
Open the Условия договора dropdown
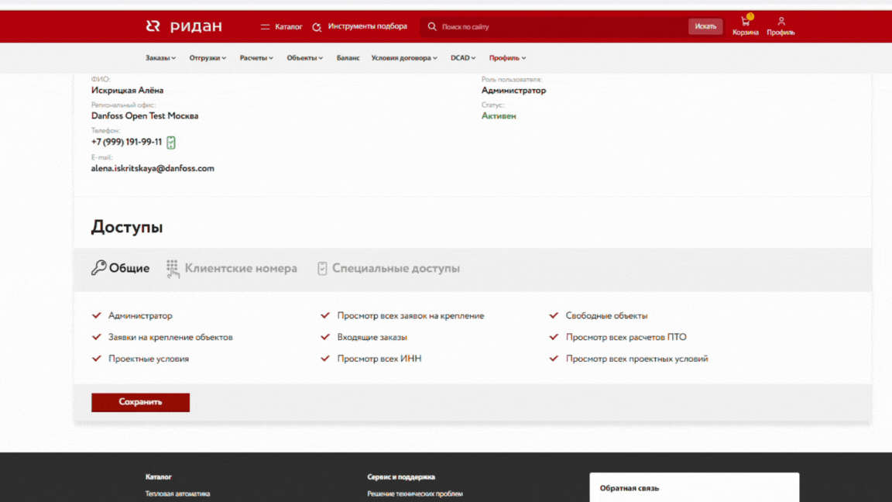point(403,57)
